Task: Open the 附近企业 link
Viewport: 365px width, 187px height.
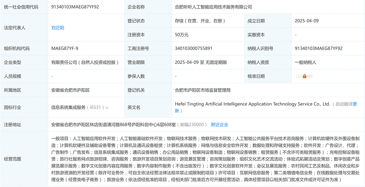Action: click(219, 125)
